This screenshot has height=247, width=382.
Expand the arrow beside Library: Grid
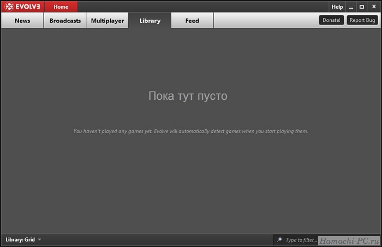coord(39,240)
